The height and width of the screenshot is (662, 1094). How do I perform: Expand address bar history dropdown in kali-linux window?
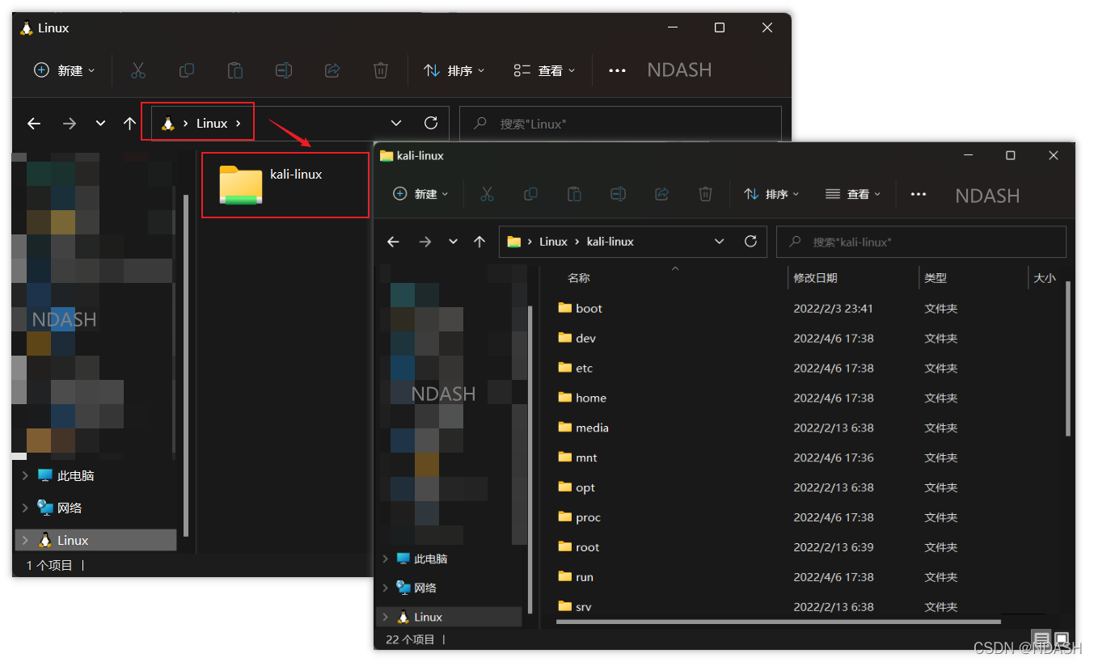(x=720, y=242)
